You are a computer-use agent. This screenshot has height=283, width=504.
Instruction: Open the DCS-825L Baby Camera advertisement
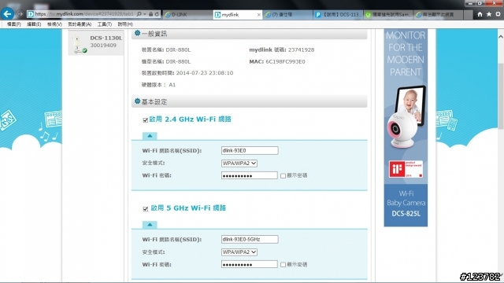pos(406,127)
